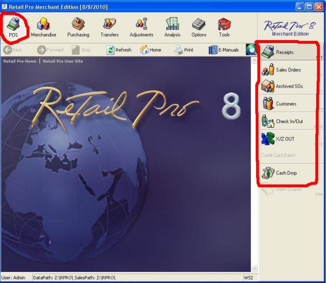The image size is (326, 283).
Task: Open the Purchasing module
Action: pyautogui.click(x=78, y=27)
